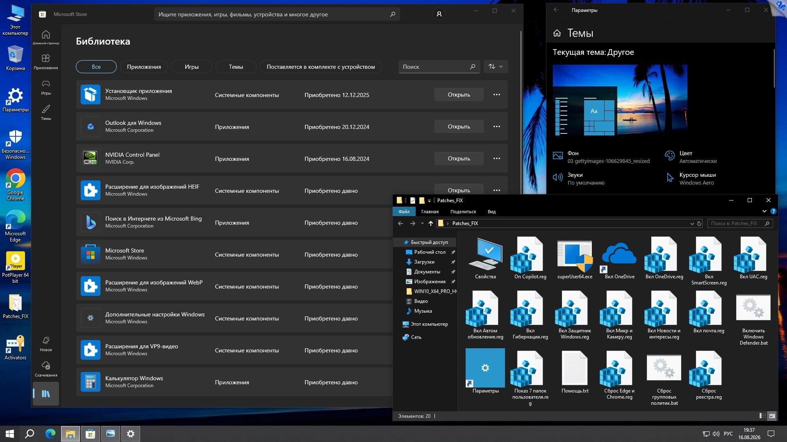This screenshot has width=787, height=442.
Task: Select Этот компьютер in Explorer navigation pane
Action: click(x=425, y=324)
